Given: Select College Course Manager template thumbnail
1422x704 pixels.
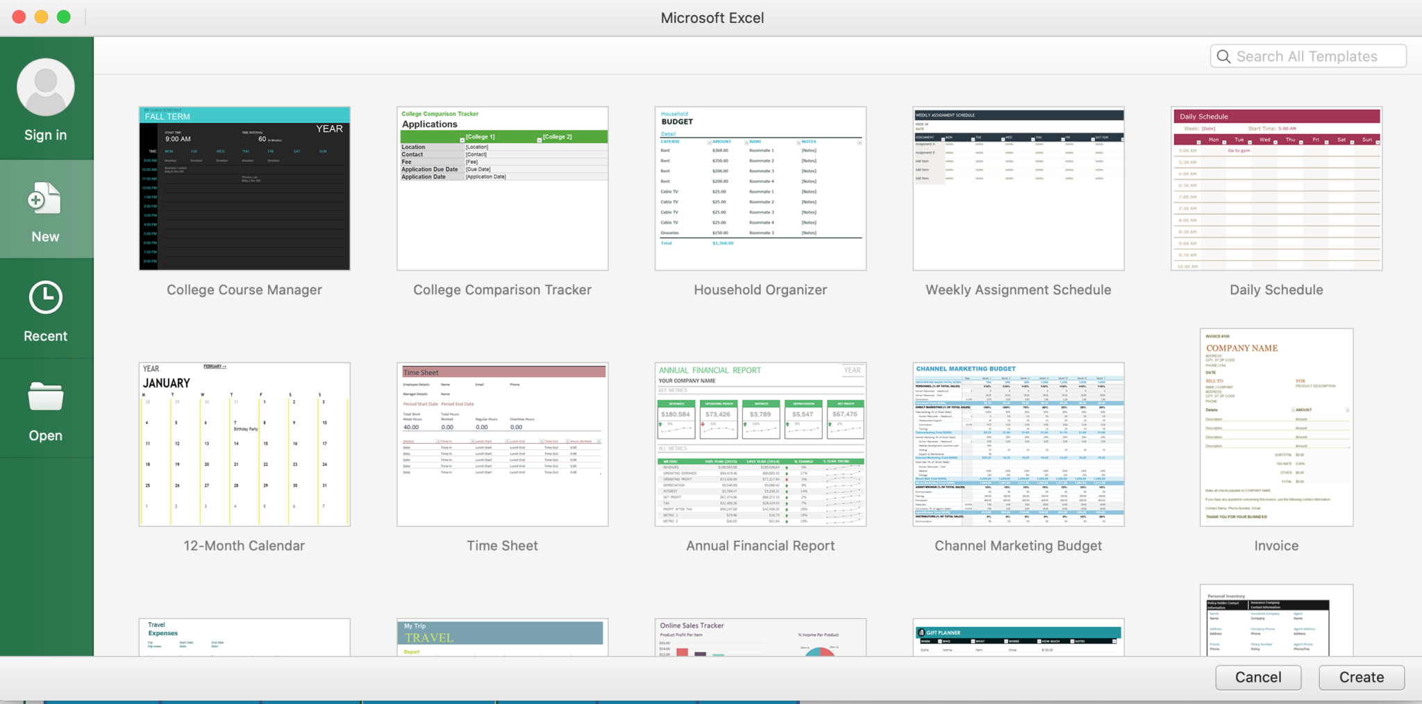Looking at the screenshot, I should pos(244,188).
